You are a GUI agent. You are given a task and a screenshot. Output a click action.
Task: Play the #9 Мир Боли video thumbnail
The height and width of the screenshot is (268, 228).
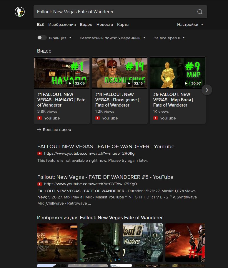(x=178, y=73)
